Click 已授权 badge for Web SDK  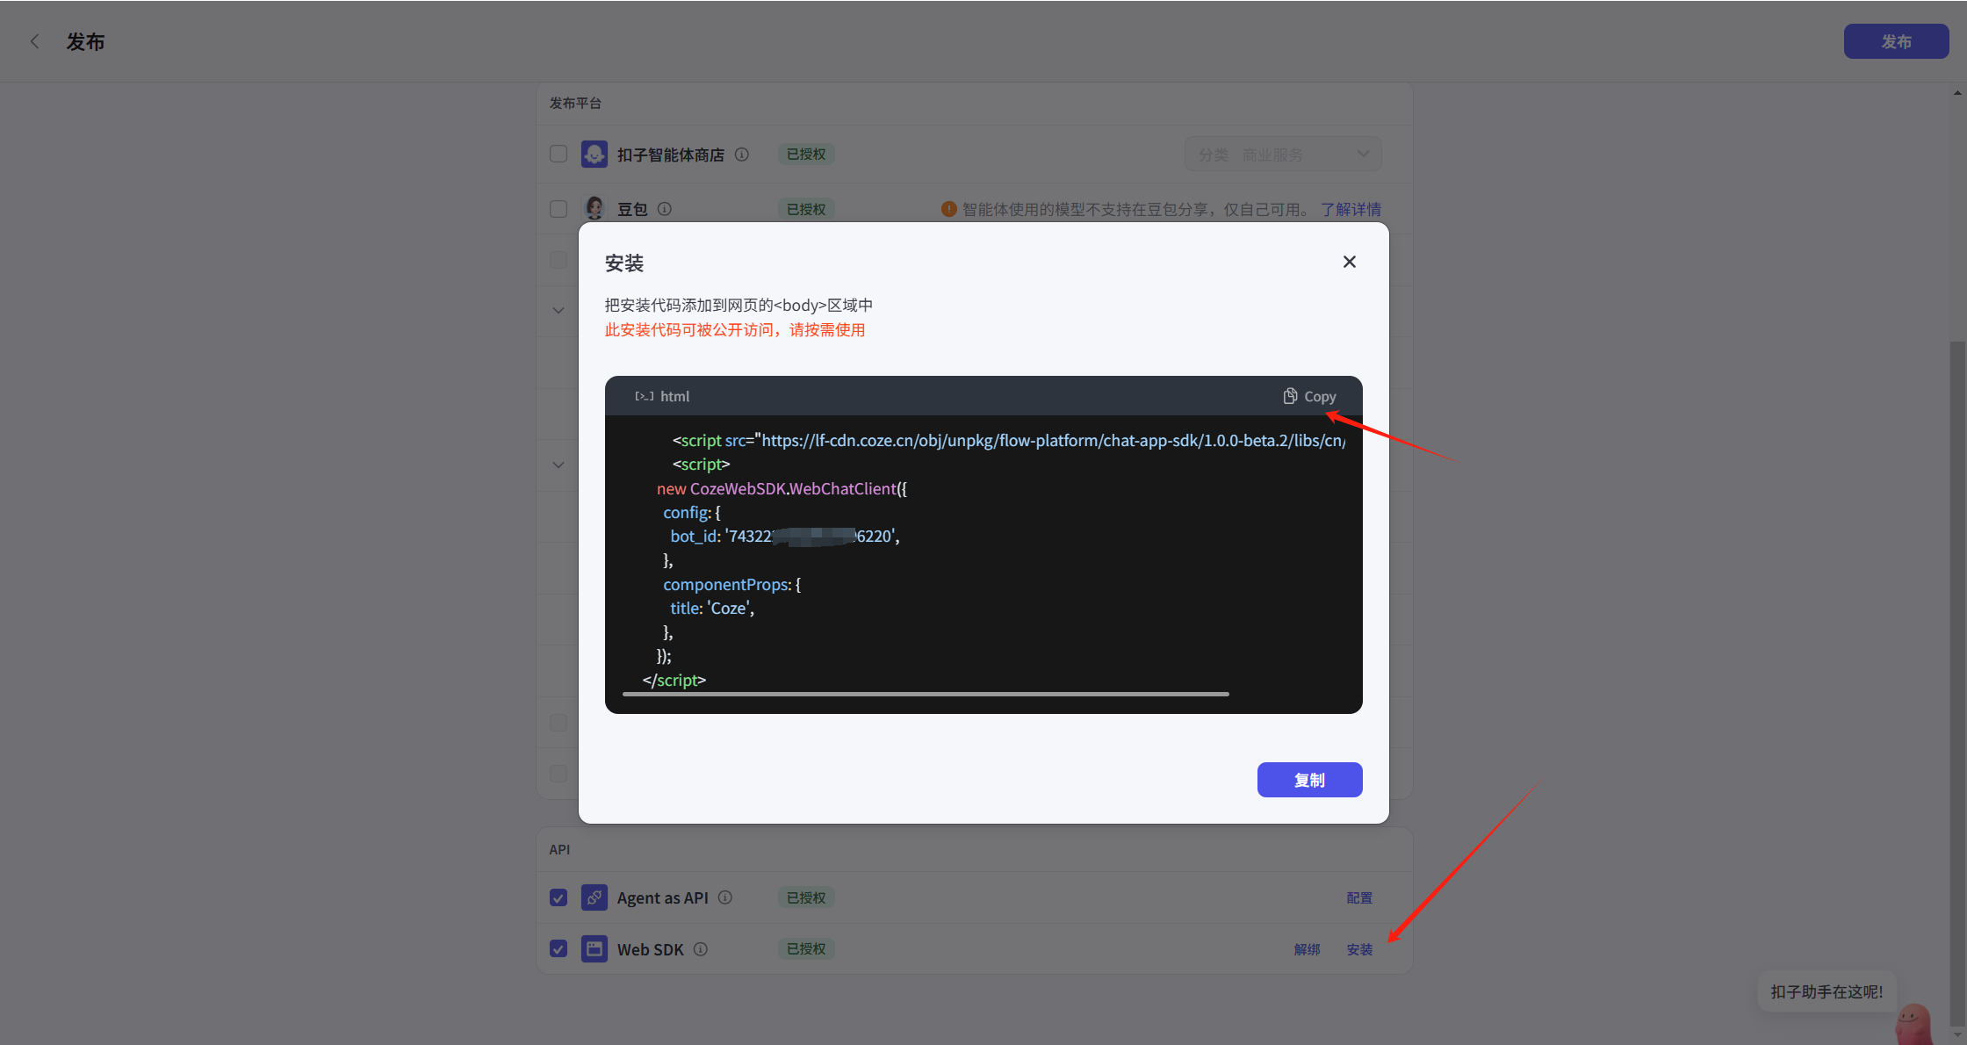coord(805,948)
